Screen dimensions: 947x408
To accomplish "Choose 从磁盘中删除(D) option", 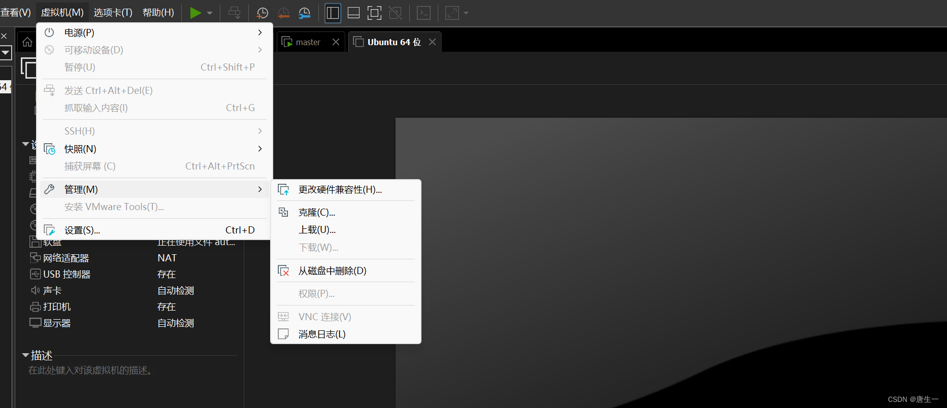I will click(x=345, y=270).
